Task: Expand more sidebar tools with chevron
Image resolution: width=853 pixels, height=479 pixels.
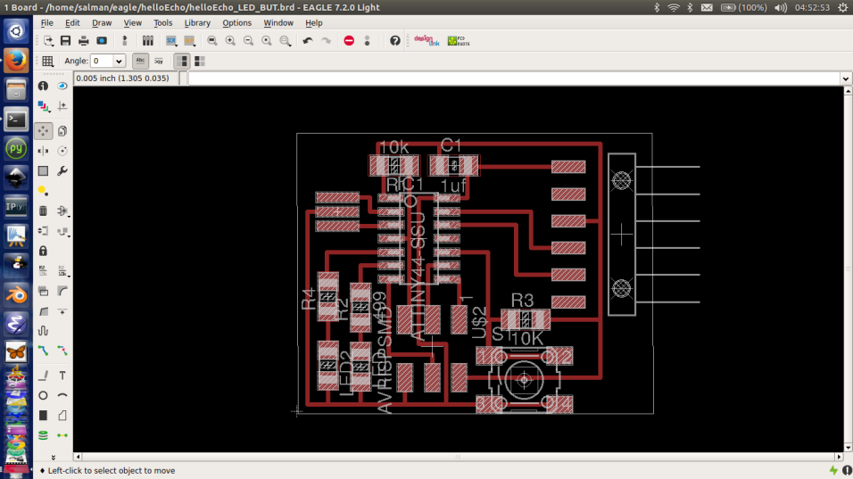Action: pos(53,456)
